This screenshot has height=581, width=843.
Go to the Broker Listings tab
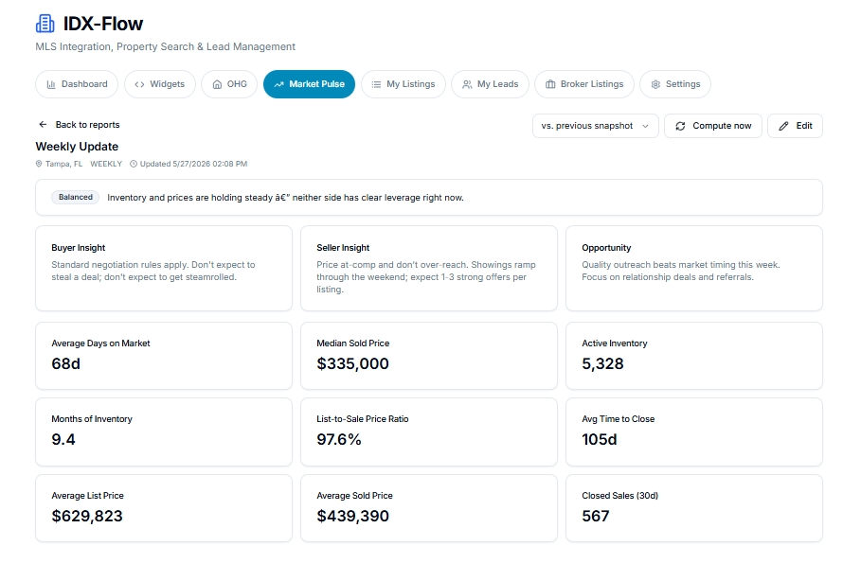tap(584, 84)
